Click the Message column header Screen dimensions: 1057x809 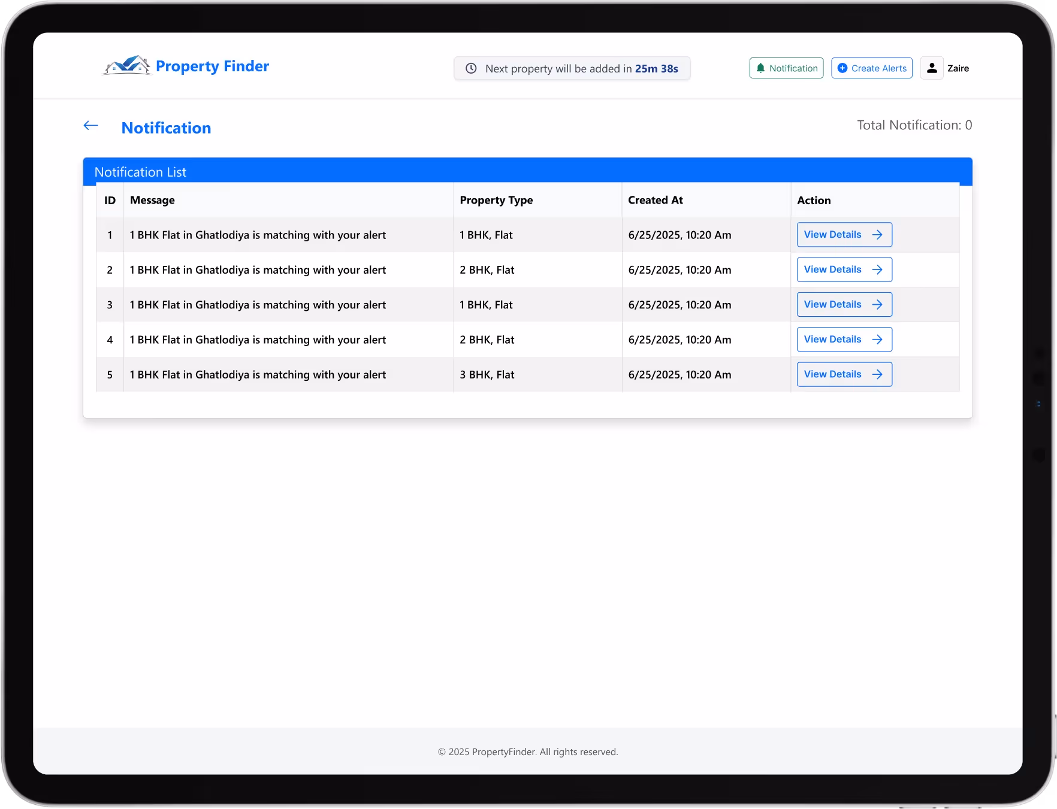click(x=152, y=201)
